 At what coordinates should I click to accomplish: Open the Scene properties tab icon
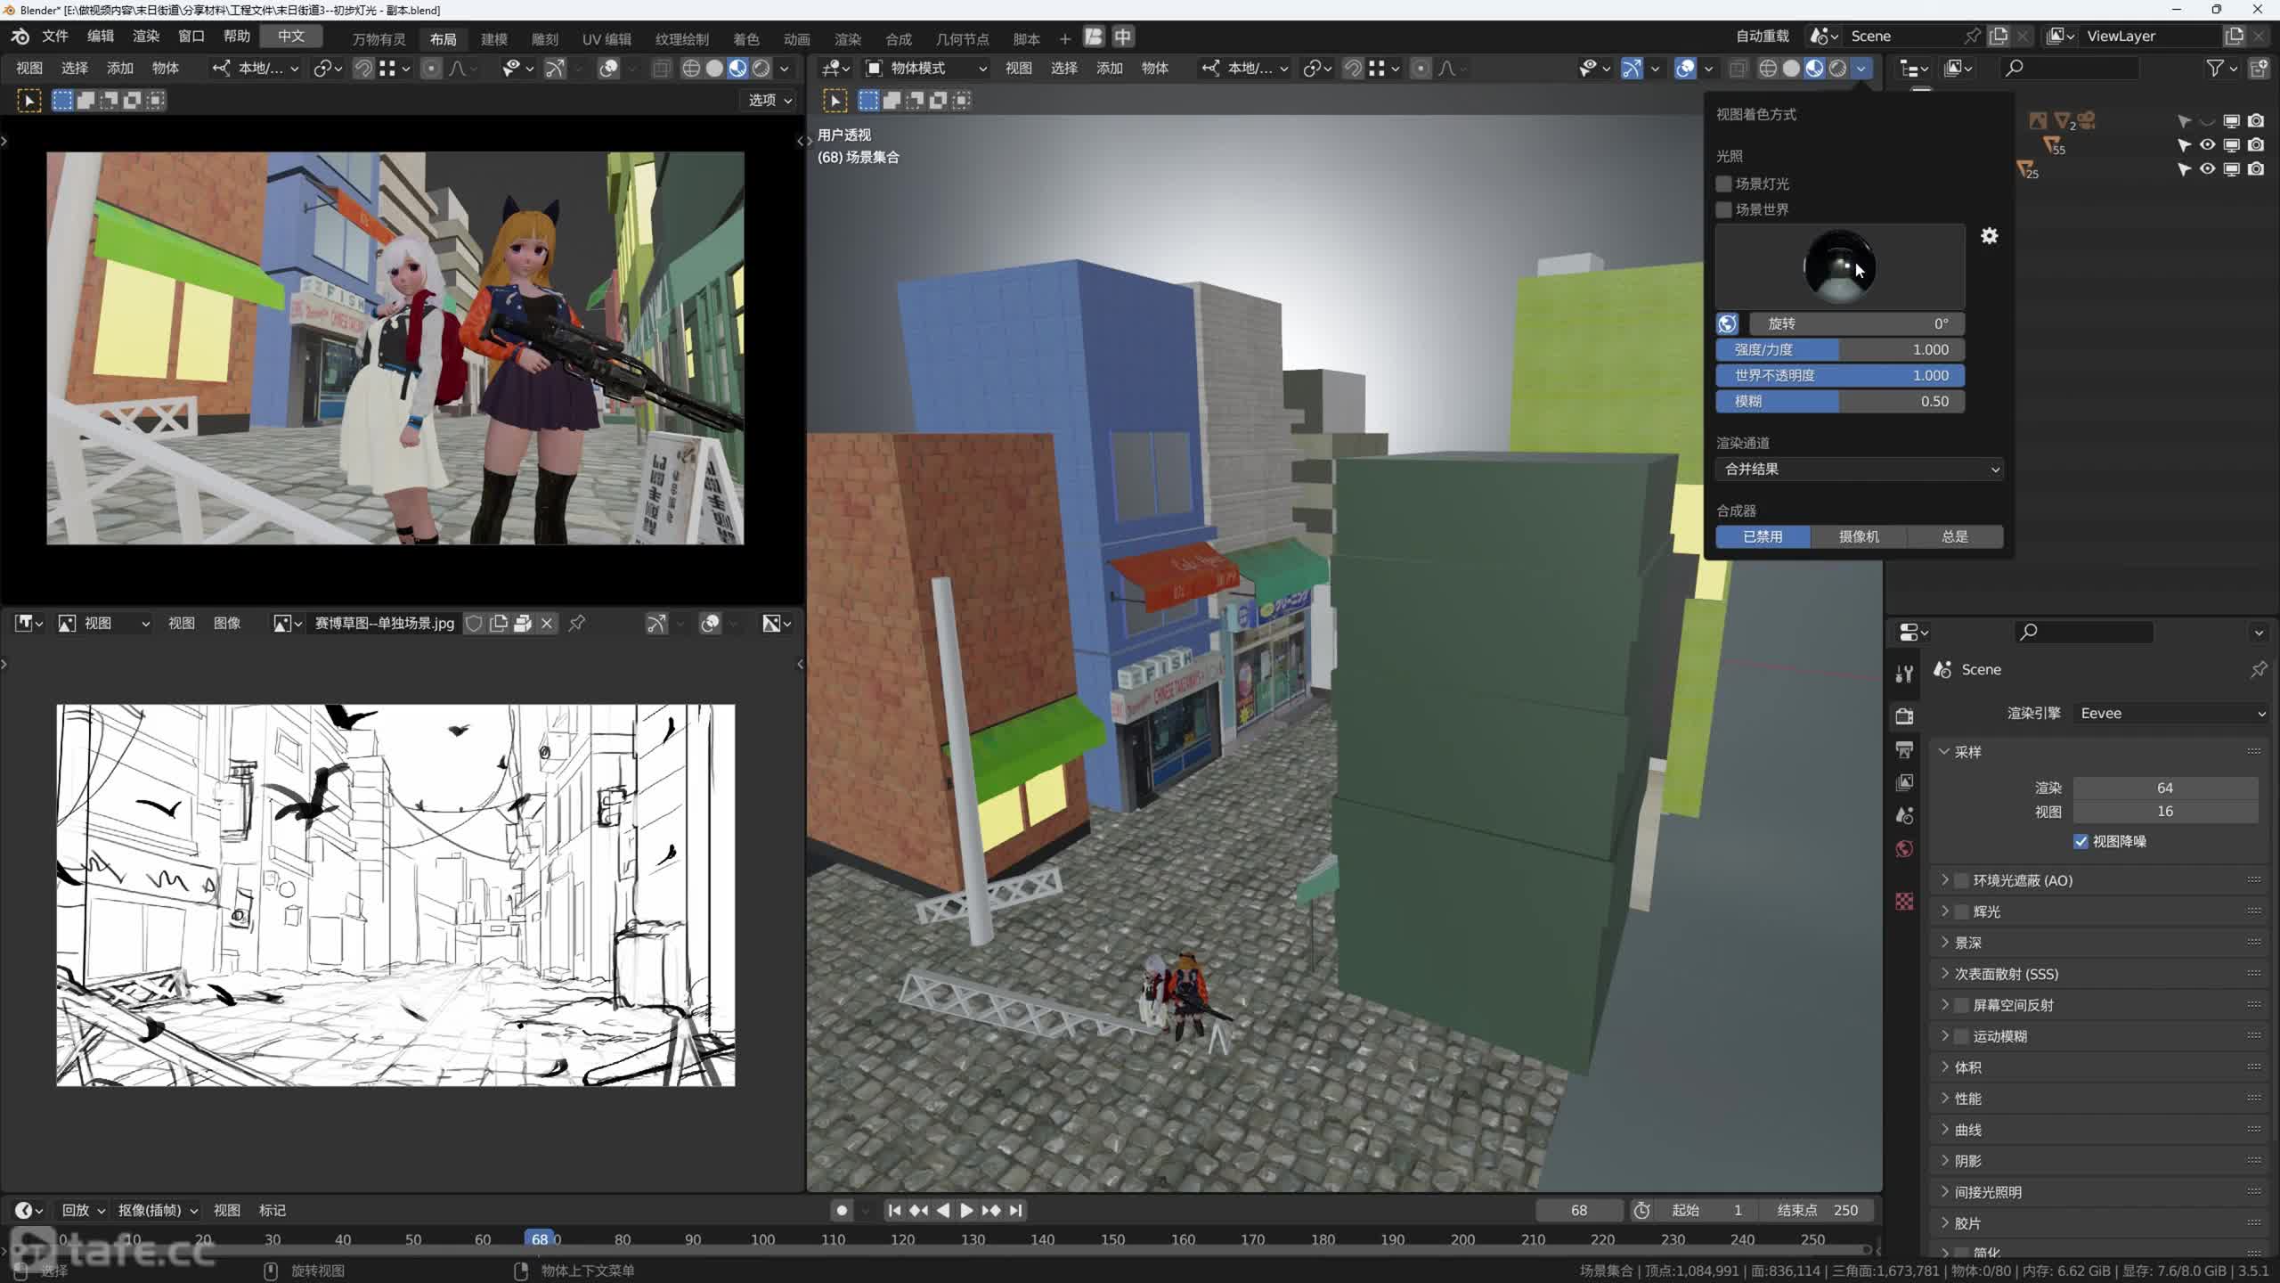[1904, 815]
